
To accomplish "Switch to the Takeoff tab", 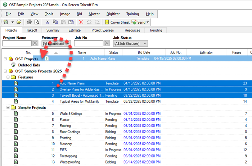I will (x=32, y=30).
